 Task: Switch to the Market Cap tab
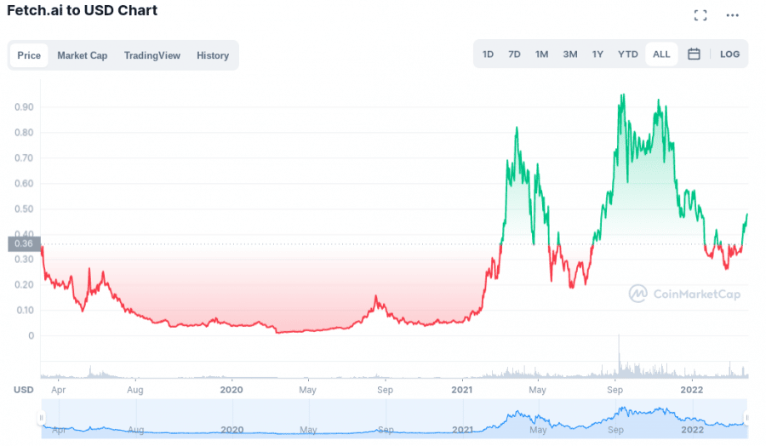tap(82, 55)
